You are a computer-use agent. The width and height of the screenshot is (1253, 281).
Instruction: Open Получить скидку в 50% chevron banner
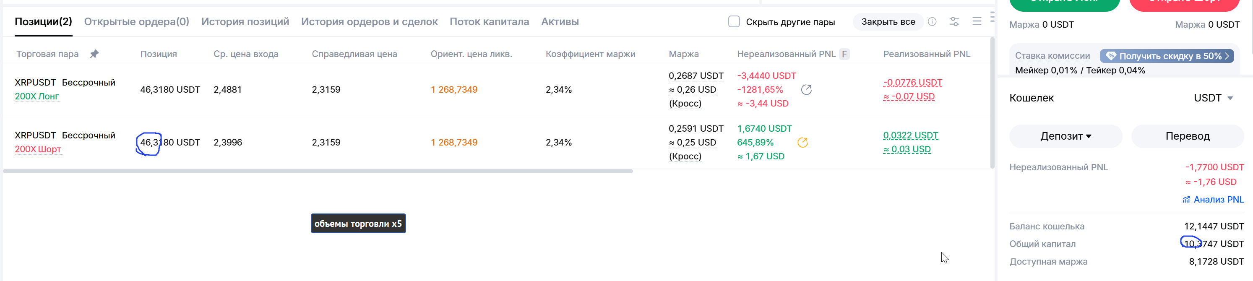click(1167, 56)
